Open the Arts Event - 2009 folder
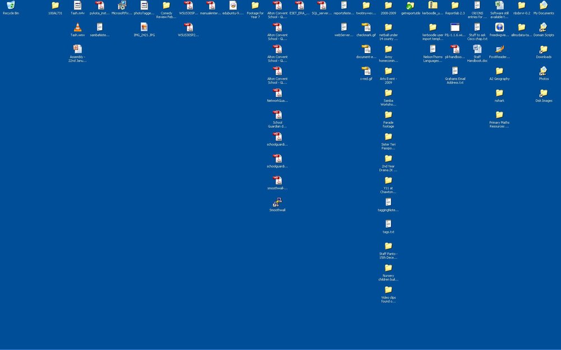This screenshot has width=561, height=350. click(x=388, y=71)
